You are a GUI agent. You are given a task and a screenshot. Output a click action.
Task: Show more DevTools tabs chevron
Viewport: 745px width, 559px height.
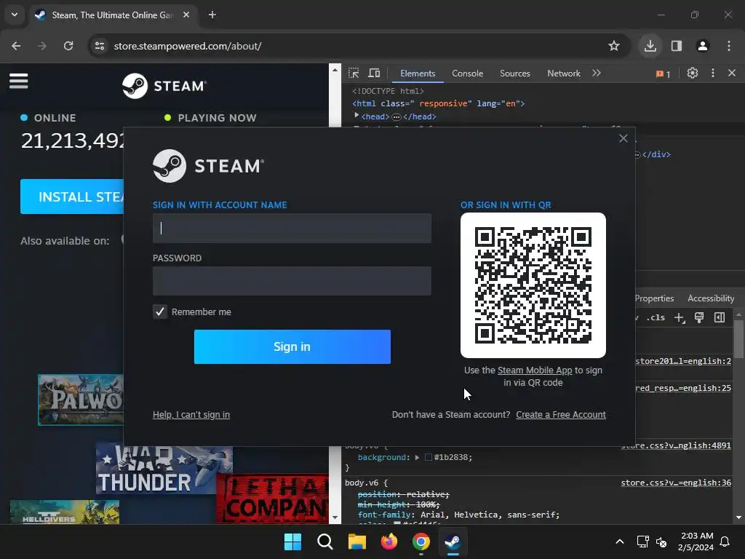coord(597,74)
